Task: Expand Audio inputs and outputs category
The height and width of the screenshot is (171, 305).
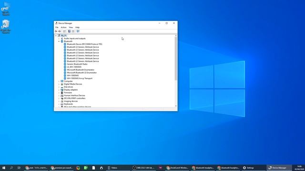Action: coord(59,38)
